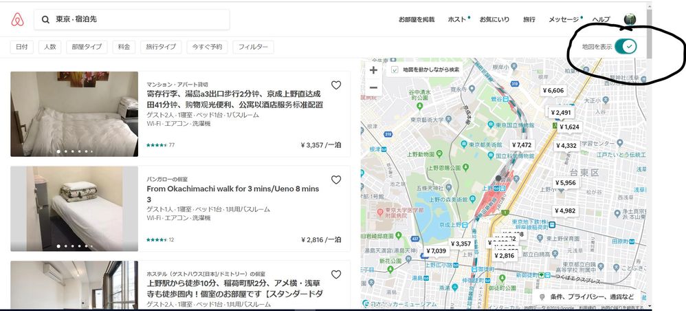Heart the third hostel listing
This screenshot has width=686, height=311.
pyautogui.click(x=336, y=275)
